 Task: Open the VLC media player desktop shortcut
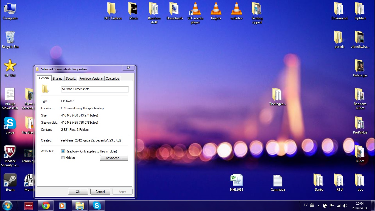(x=195, y=9)
